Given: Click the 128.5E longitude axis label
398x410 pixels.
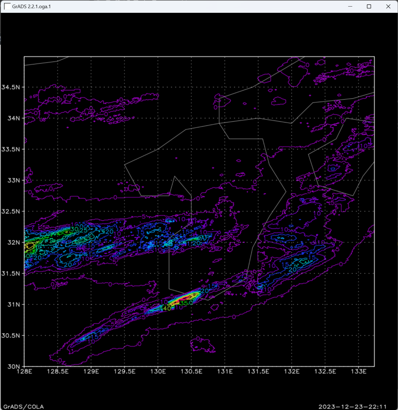Looking at the screenshot, I should (x=58, y=371).
